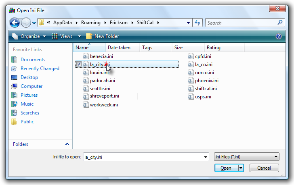
Task: Click the Documents folder icon
Action: 14,60
